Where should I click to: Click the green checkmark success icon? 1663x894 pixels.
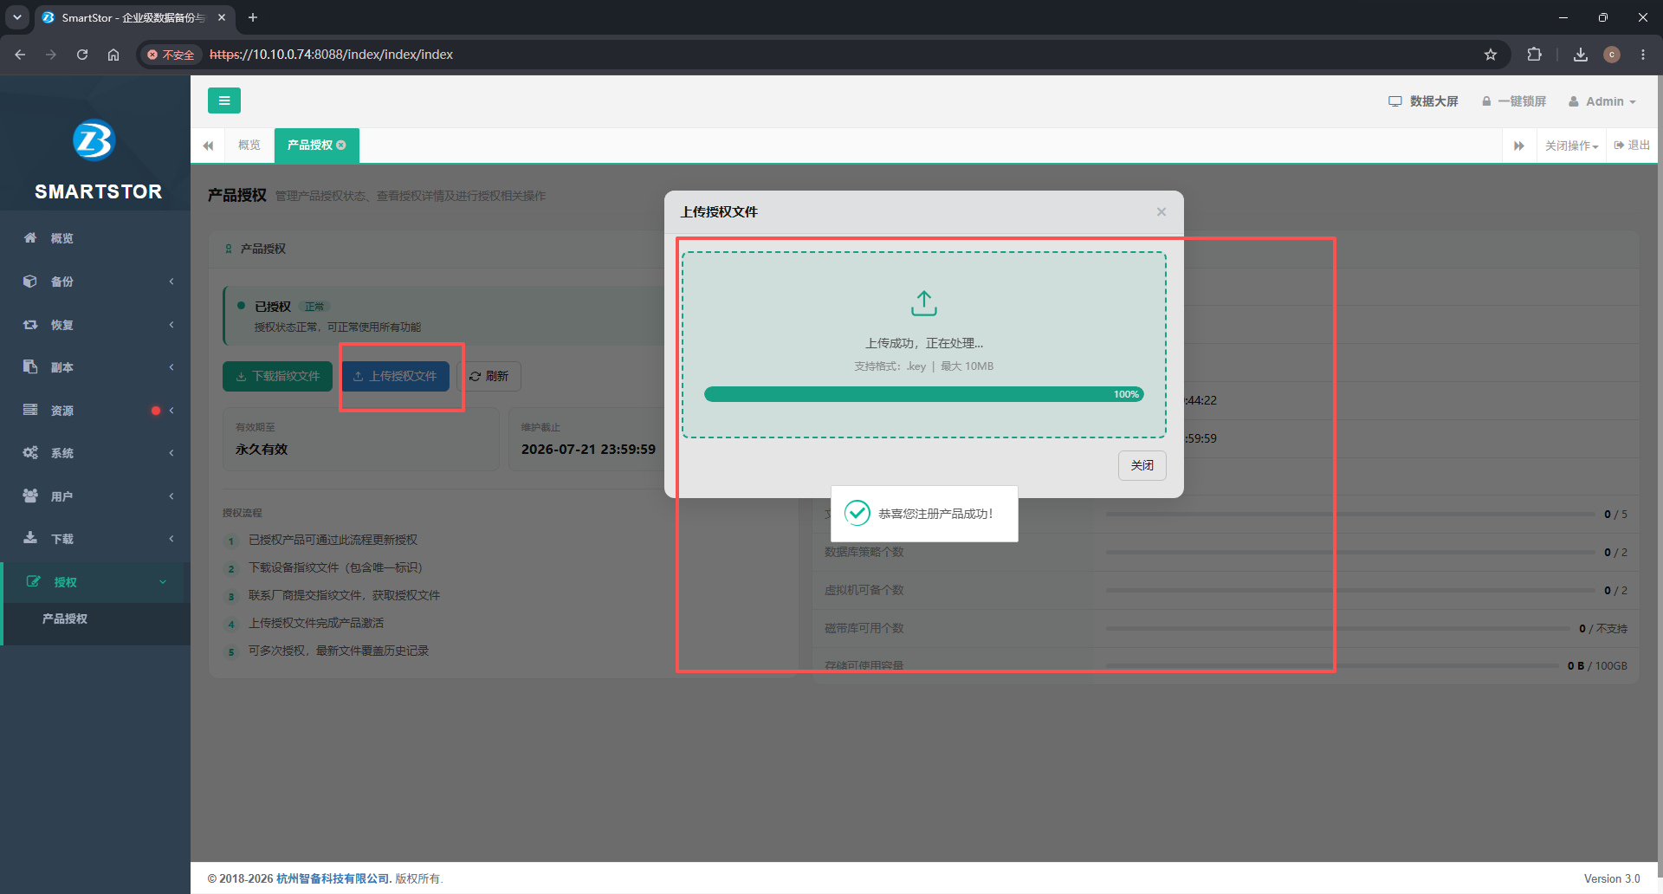click(857, 513)
